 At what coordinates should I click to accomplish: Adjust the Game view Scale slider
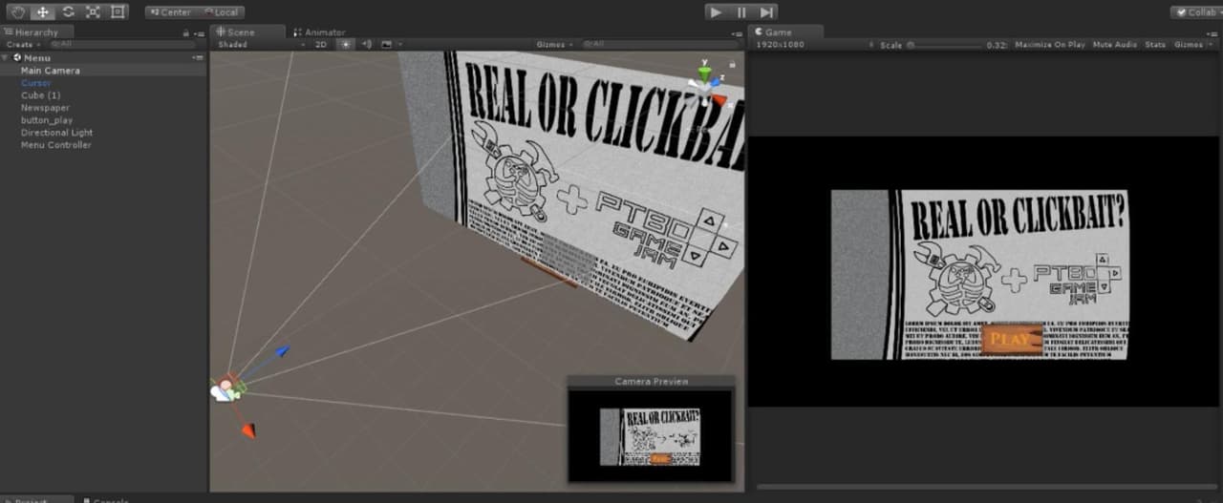pos(944,44)
